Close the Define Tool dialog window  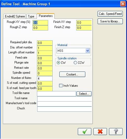pyautogui.click(x=123, y=4)
